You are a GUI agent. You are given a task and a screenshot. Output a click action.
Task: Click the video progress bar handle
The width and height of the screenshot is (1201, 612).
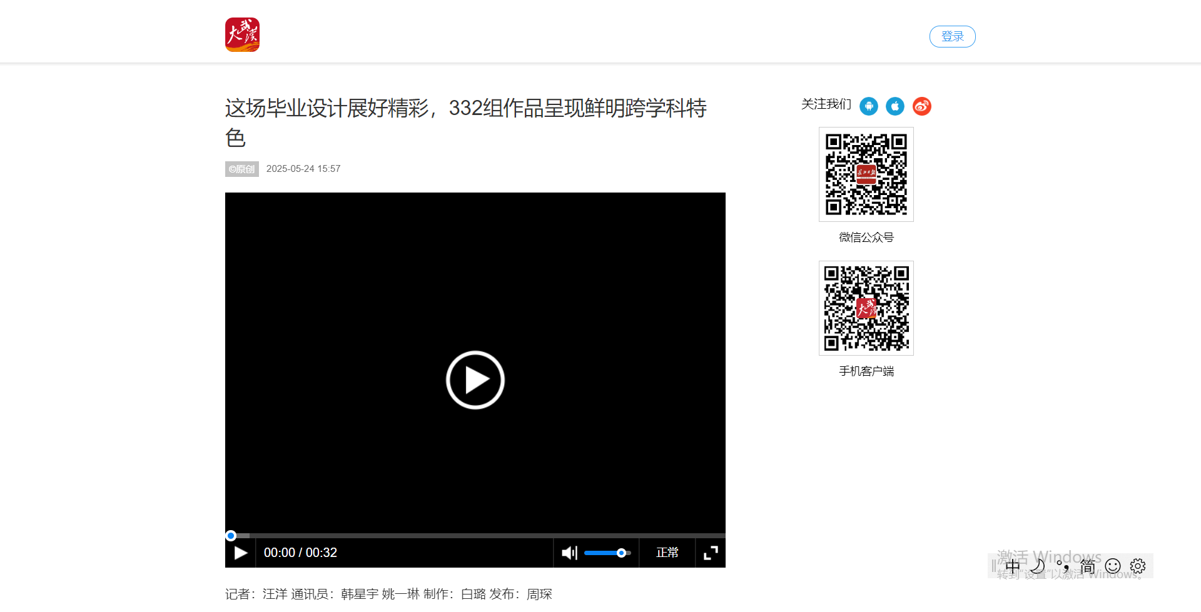point(231,536)
